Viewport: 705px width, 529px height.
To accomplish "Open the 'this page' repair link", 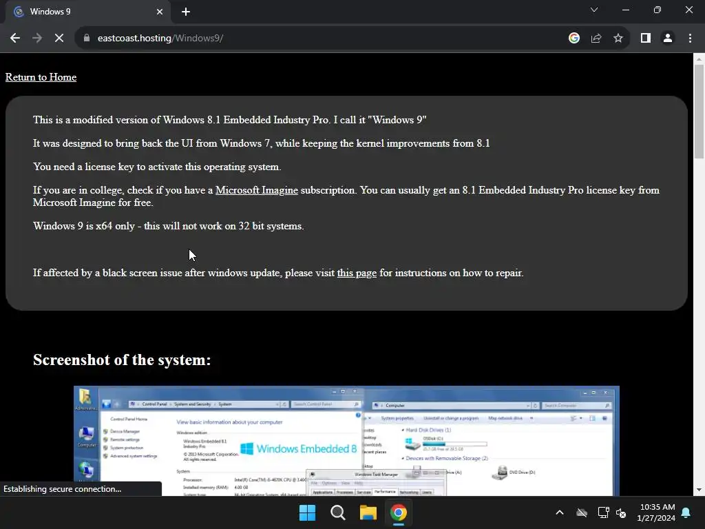I will coord(357,273).
